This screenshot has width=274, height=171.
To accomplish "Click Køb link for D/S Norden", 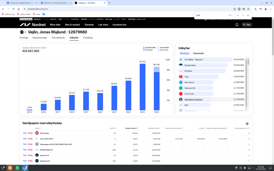I will click(25, 133).
